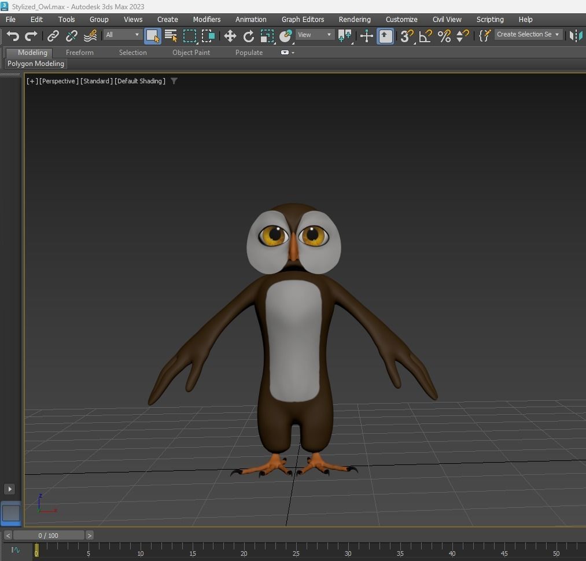Open the Mini Curve Editor icon
586x561 pixels.
(15, 550)
